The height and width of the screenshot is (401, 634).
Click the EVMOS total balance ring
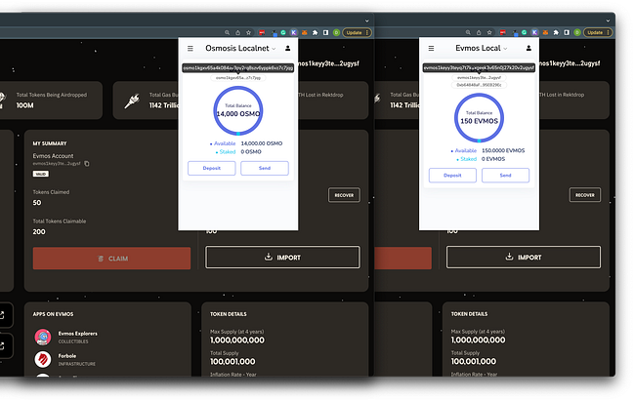479,118
